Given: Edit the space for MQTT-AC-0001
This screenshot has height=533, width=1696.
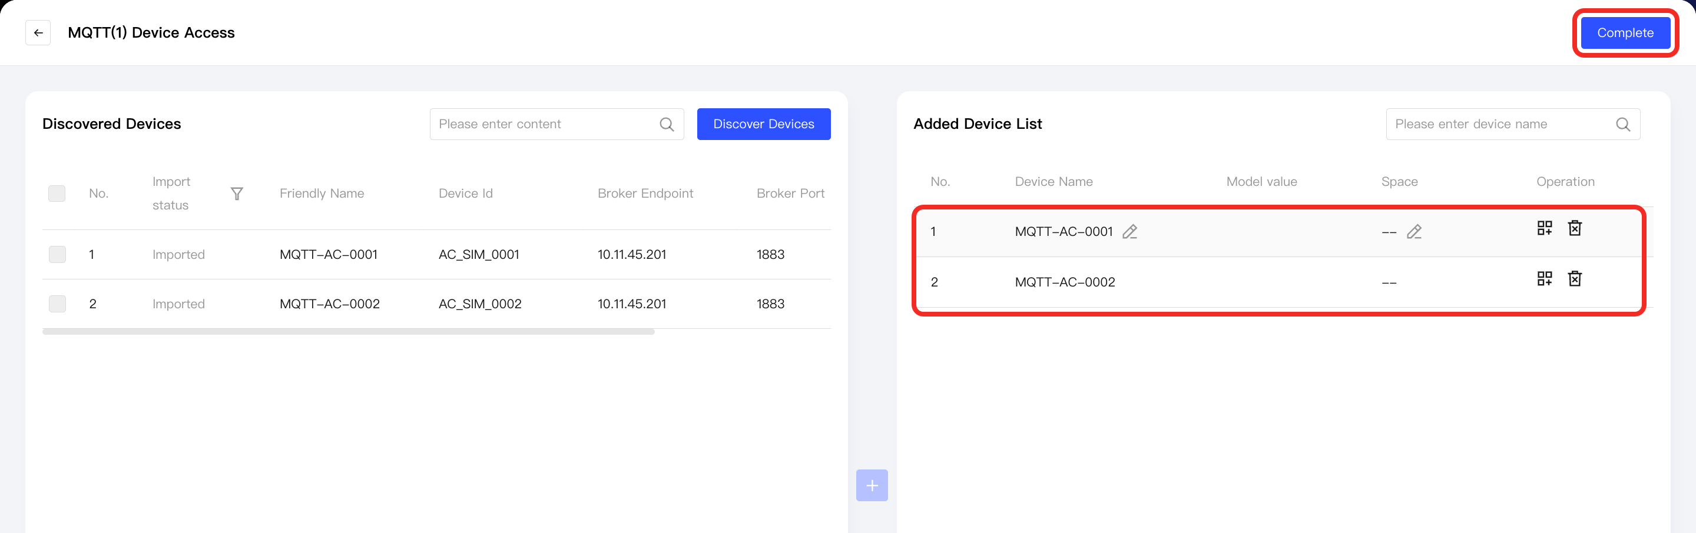Looking at the screenshot, I should coord(1414,232).
